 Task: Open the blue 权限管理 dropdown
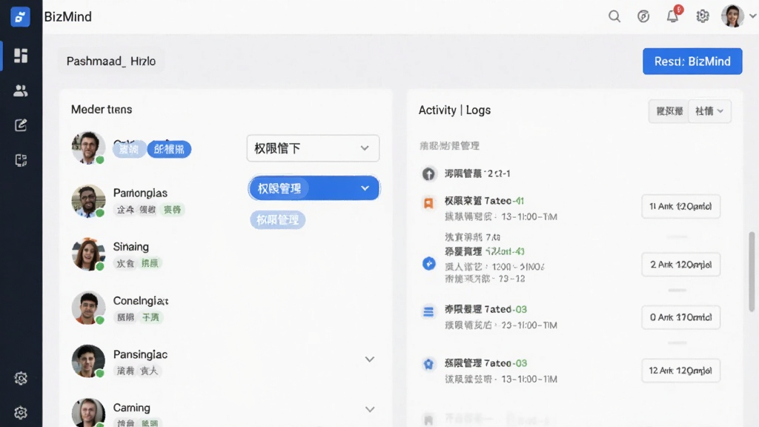tap(314, 188)
